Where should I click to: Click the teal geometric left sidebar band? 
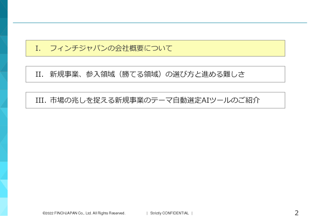4,108
